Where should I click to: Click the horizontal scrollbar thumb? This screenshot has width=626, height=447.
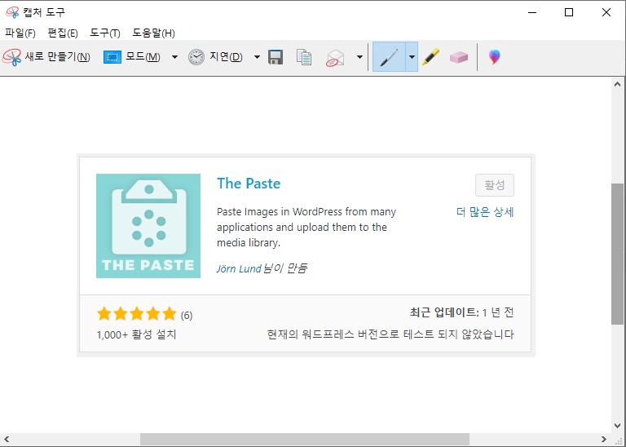click(x=305, y=440)
